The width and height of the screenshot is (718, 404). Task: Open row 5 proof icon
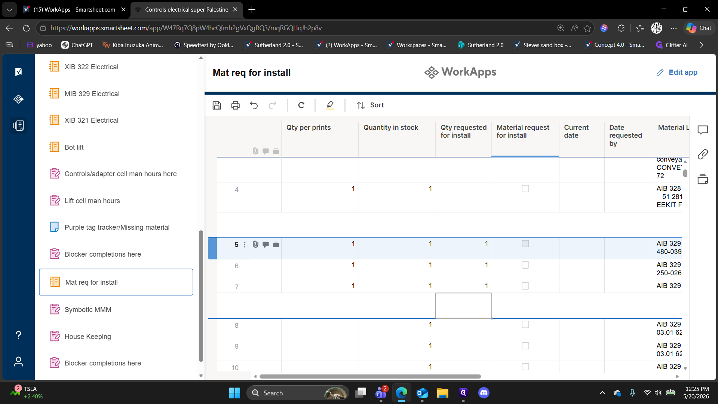pos(276,245)
